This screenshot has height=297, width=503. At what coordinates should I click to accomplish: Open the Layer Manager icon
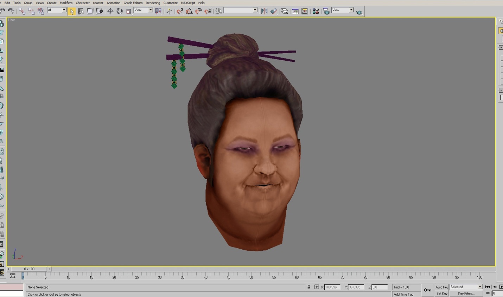pos(285,11)
